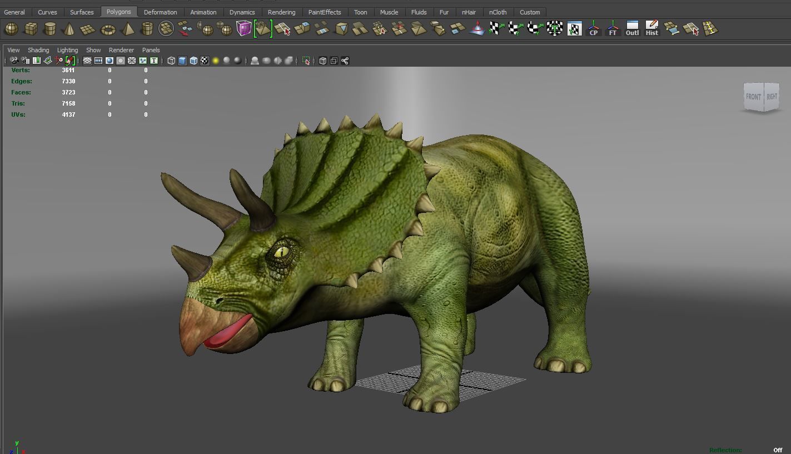791x454 pixels.
Task: Click the UVs heads-up label
Action: coord(18,114)
